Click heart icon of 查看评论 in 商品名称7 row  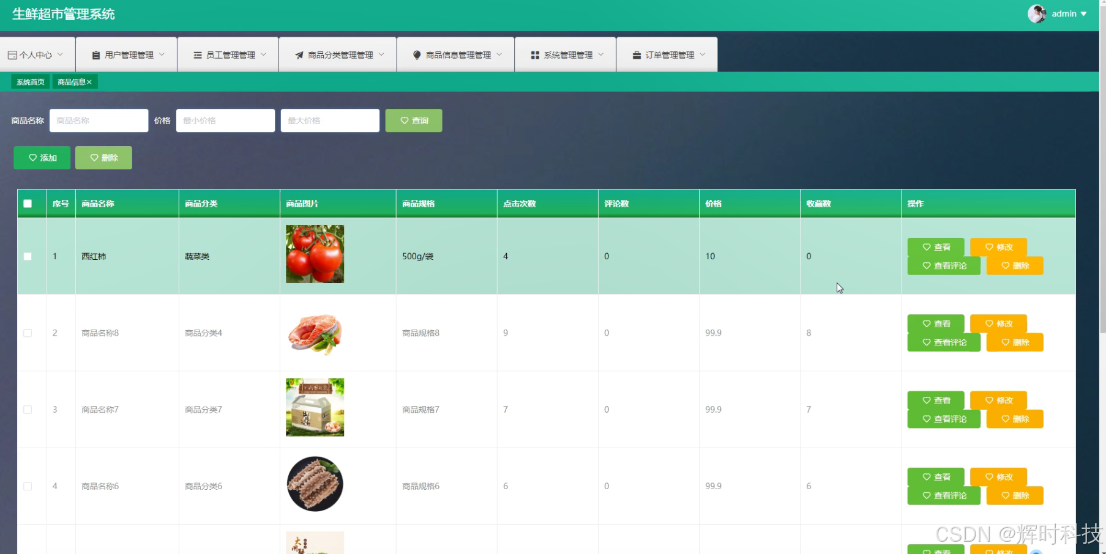tap(927, 419)
